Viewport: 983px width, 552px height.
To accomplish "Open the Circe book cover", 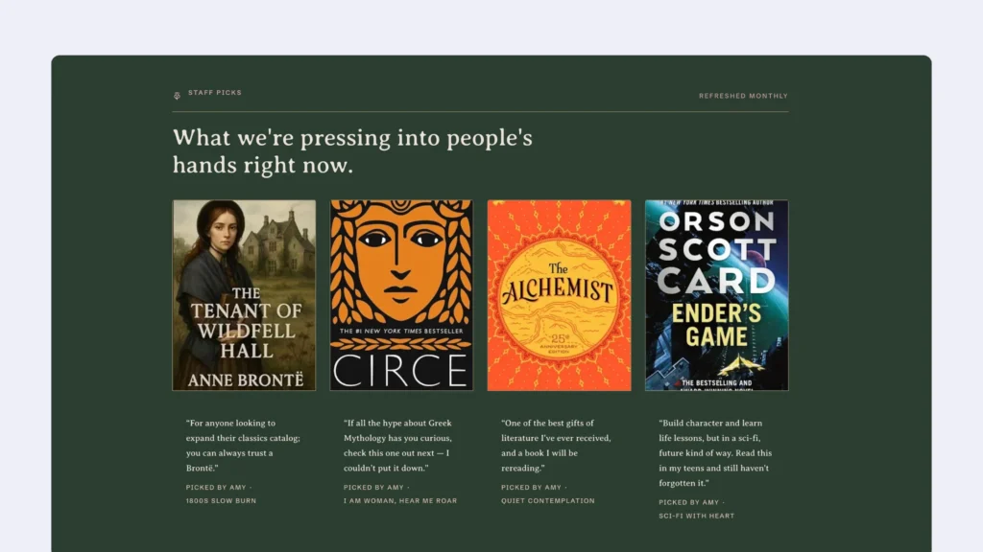I will click(402, 295).
